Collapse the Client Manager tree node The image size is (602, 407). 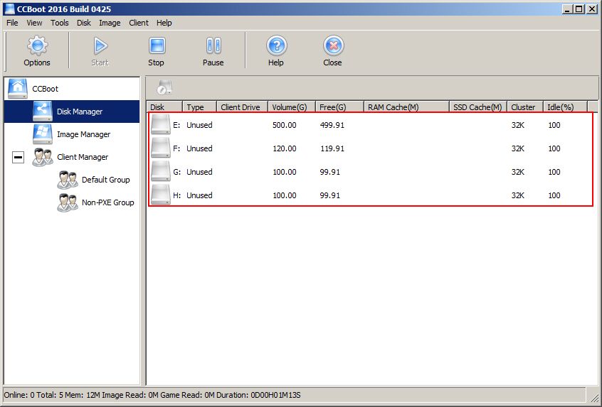18,157
